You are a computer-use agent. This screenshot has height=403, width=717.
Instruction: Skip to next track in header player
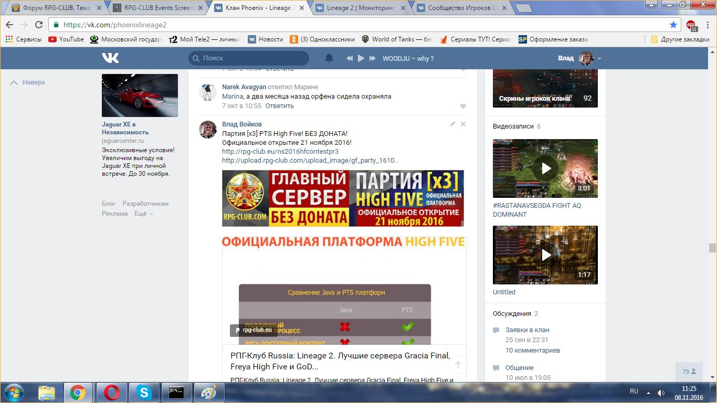click(373, 58)
